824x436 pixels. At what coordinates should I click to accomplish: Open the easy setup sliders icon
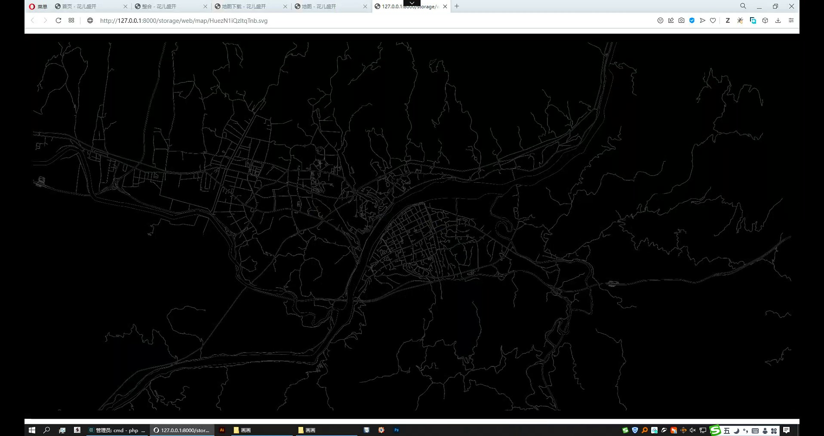tap(791, 21)
